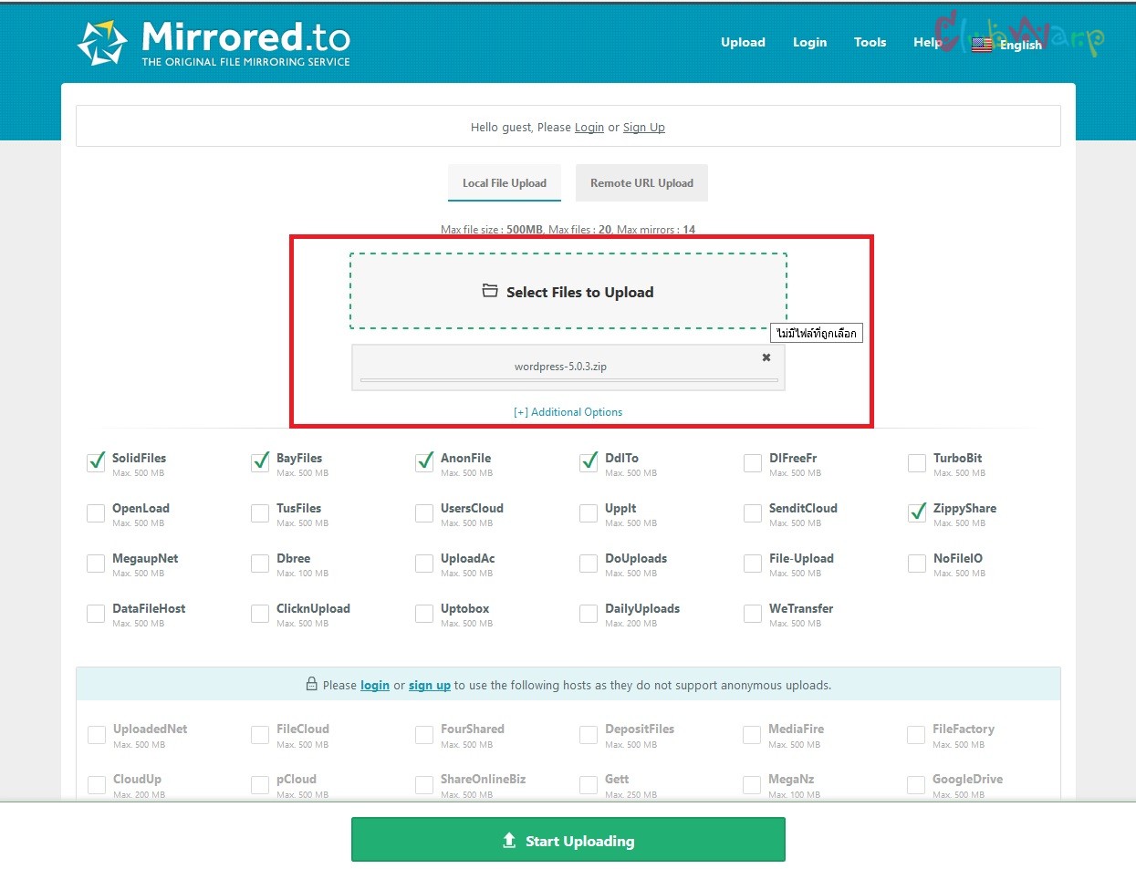Click the wordpress-5.0.3.zip upload progress bar
This screenshot has height=869, width=1136.
coord(568,380)
